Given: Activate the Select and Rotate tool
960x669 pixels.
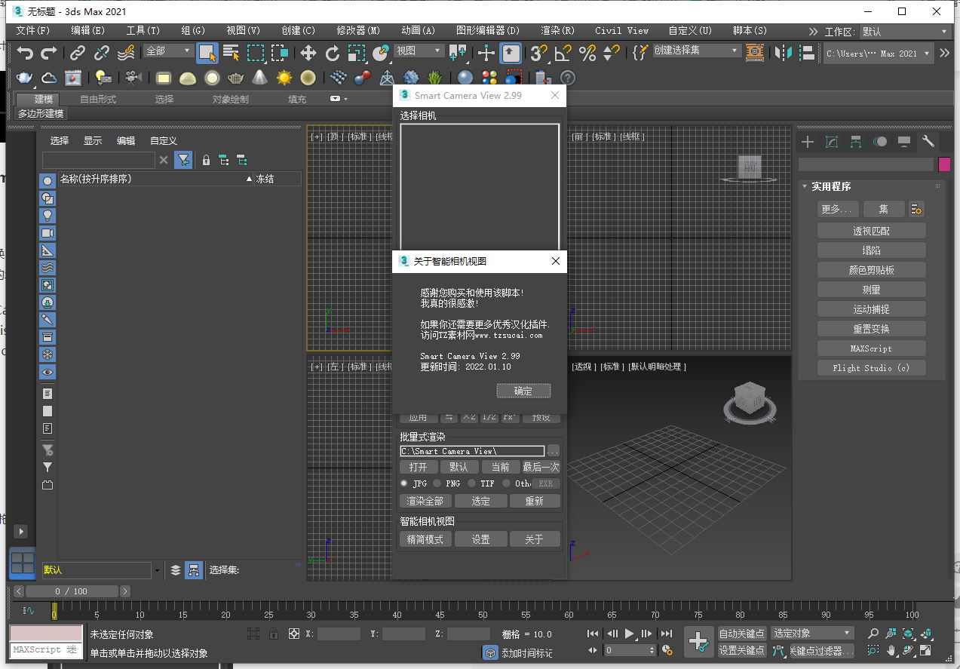Looking at the screenshot, I should (x=333, y=53).
